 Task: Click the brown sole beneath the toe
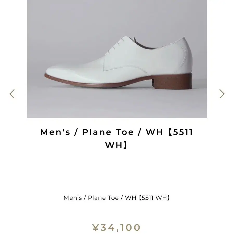[60, 78]
